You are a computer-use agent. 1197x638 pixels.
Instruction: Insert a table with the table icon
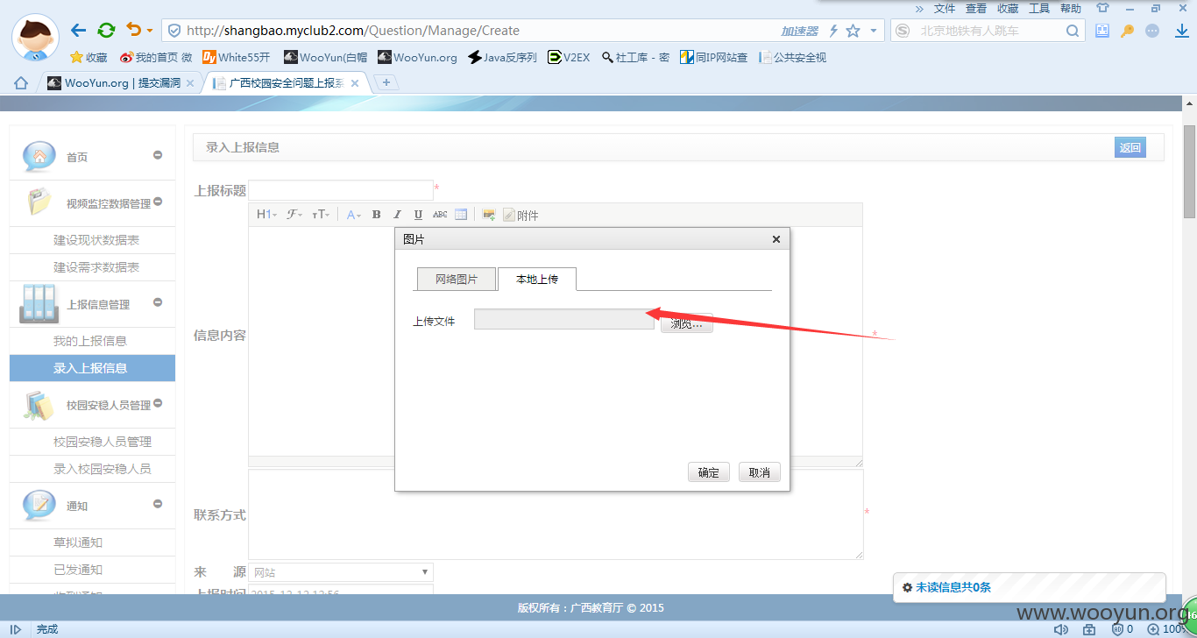pos(461,215)
